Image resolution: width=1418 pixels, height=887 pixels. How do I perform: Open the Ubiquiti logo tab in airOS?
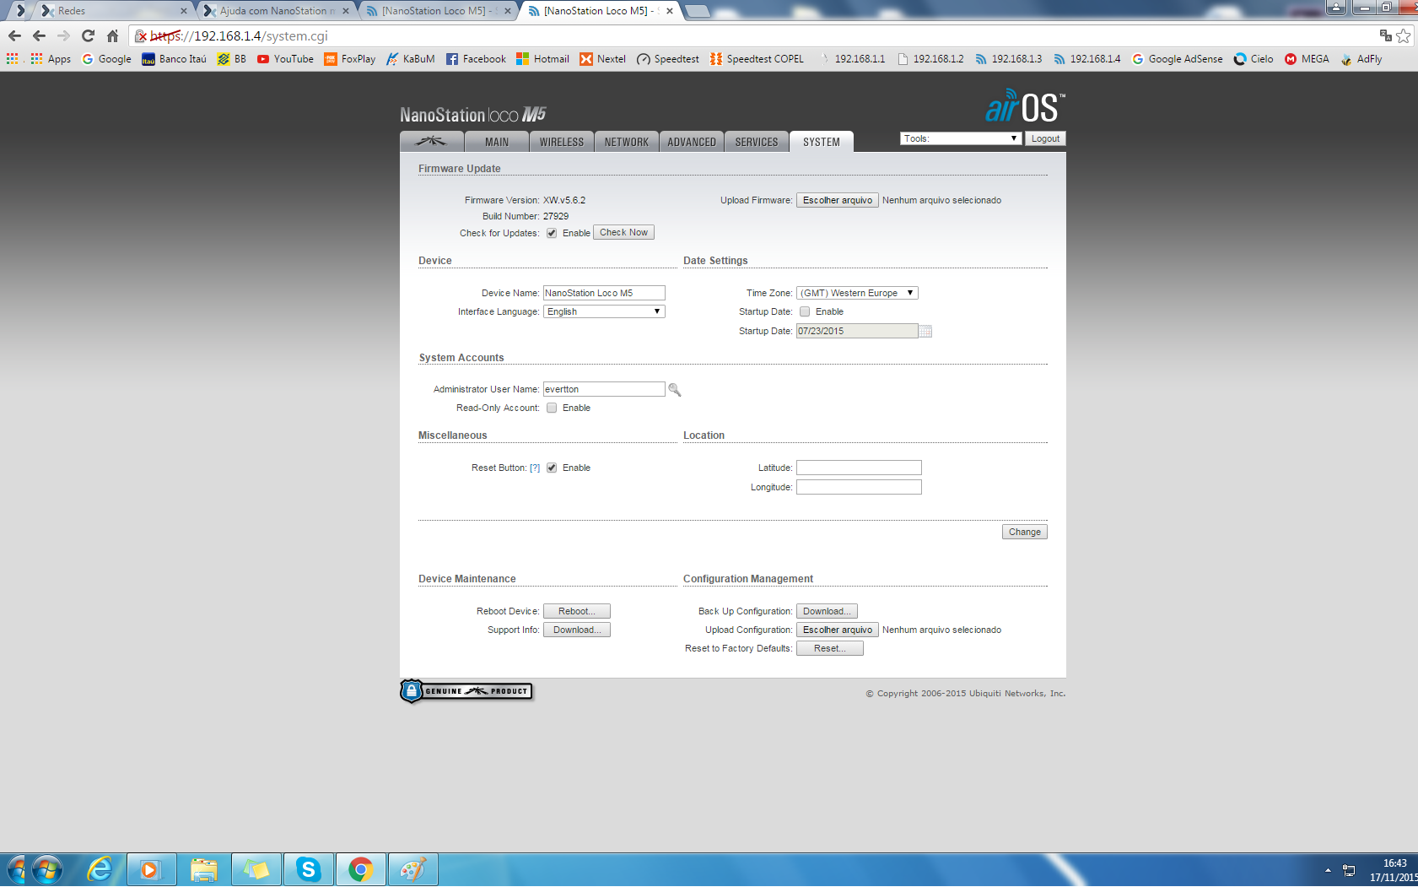(x=431, y=142)
